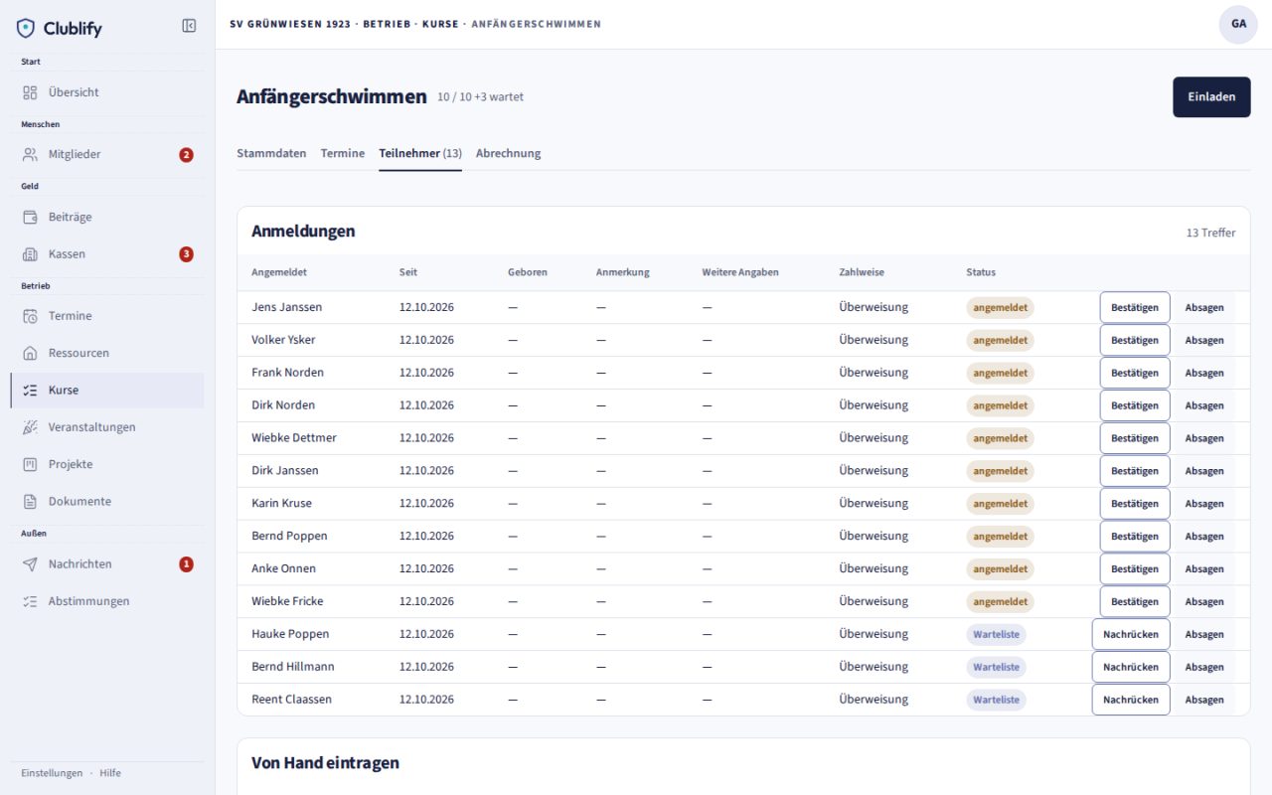Click the Einladen button
The width and height of the screenshot is (1272, 795).
tap(1211, 97)
